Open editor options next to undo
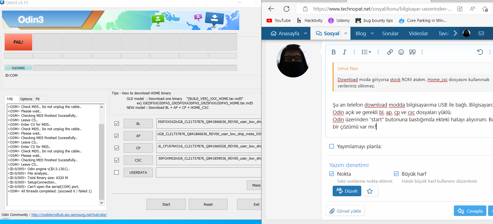The height and width of the screenshot is (224, 493). pyautogui.click(x=490, y=52)
